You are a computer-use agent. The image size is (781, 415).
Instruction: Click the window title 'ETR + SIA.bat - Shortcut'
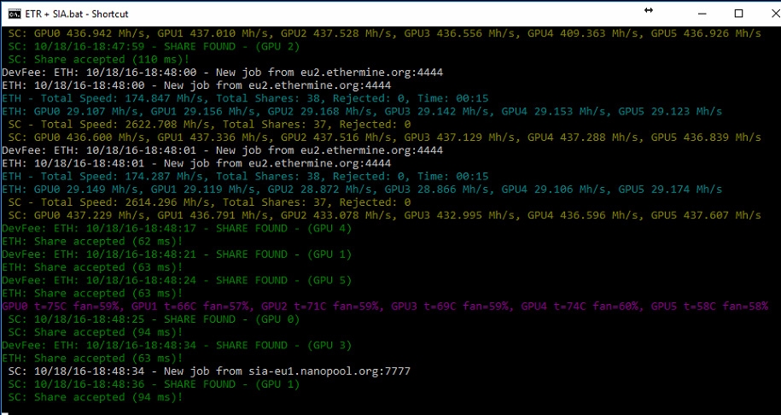click(77, 14)
